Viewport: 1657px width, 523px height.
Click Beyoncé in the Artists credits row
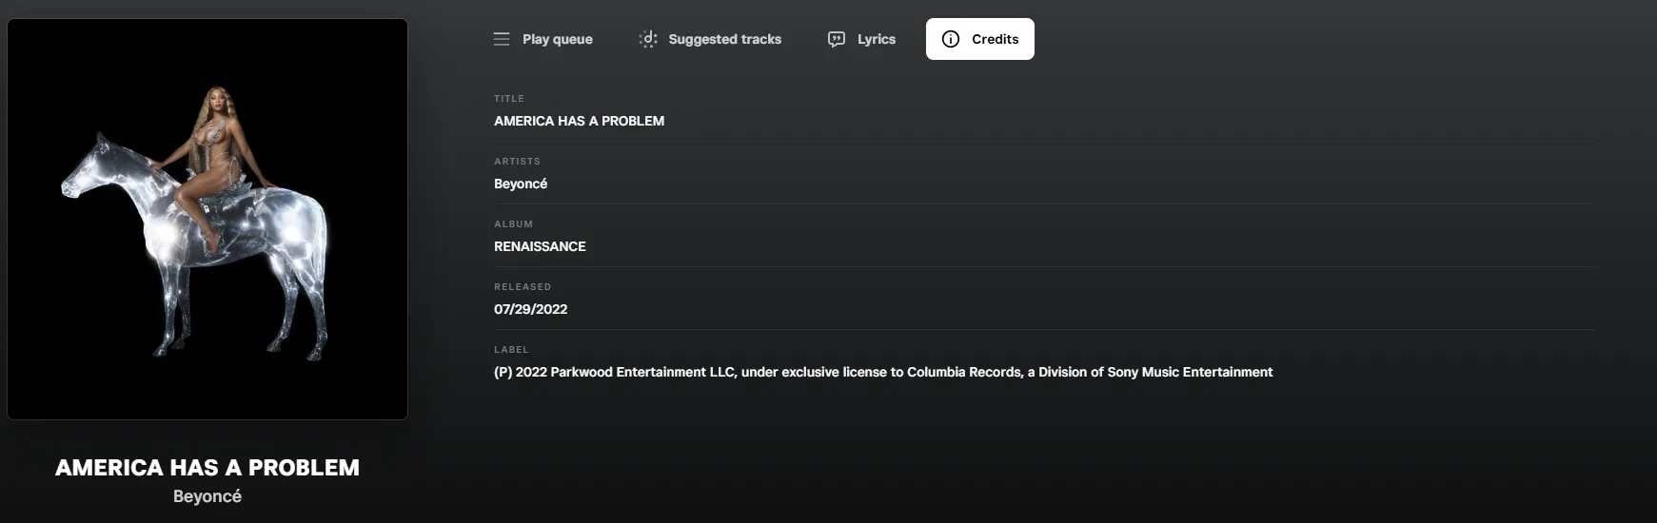click(x=521, y=184)
